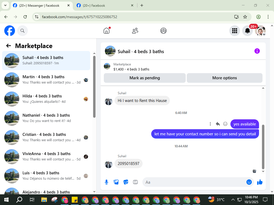Open the GIF picker icon

click(135, 182)
